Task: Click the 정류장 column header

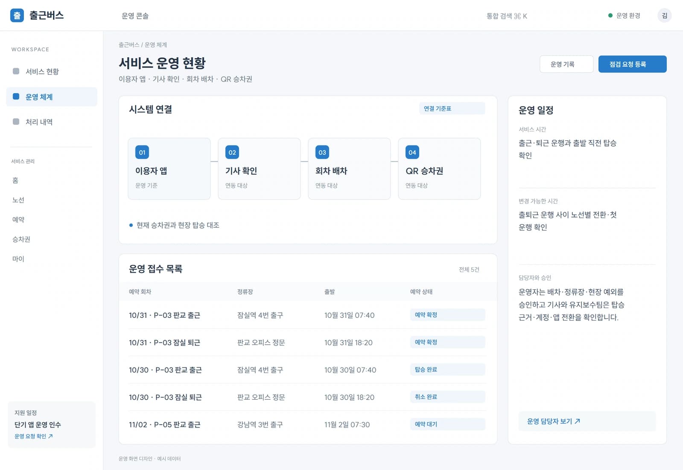Action: 245,292
